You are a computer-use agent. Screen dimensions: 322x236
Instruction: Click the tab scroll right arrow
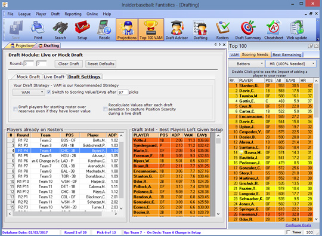pos(219,44)
